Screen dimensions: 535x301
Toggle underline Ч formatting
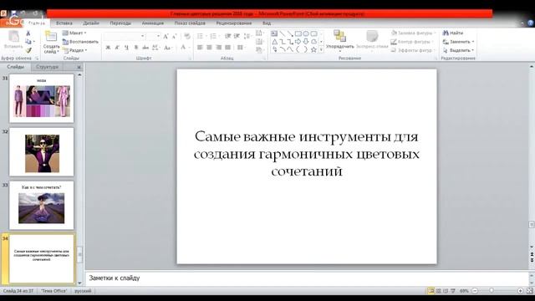(126, 48)
